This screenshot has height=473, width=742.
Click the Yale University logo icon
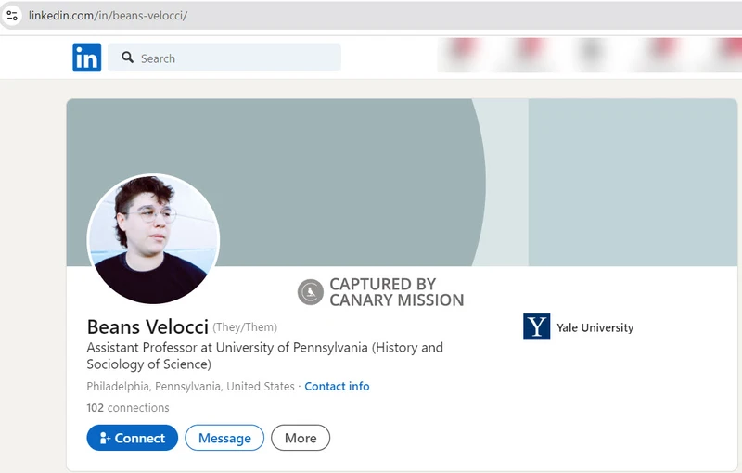click(x=537, y=326)
